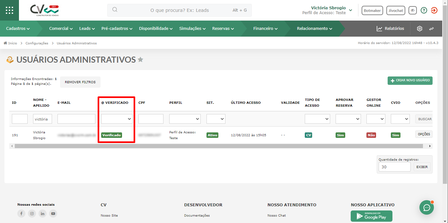The height and width of the screenshot is (223, 448).
Task: Click the Exibir button
Action: pos(422,167)
